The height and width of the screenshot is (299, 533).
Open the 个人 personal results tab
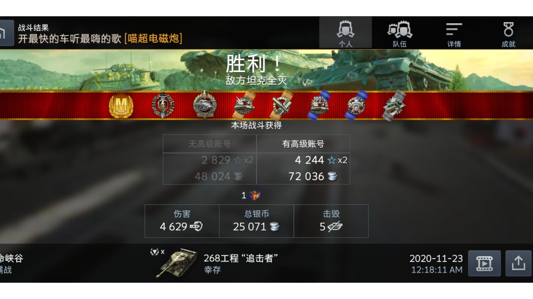coord(345,33)
